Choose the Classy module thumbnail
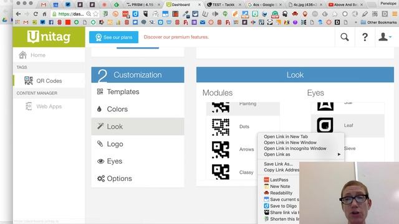 221,172
